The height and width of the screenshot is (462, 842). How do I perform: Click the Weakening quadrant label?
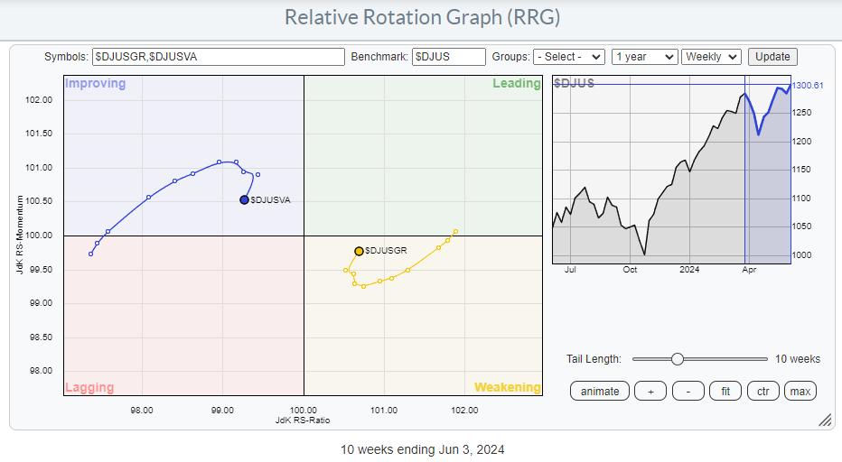(x=507, y=387)
